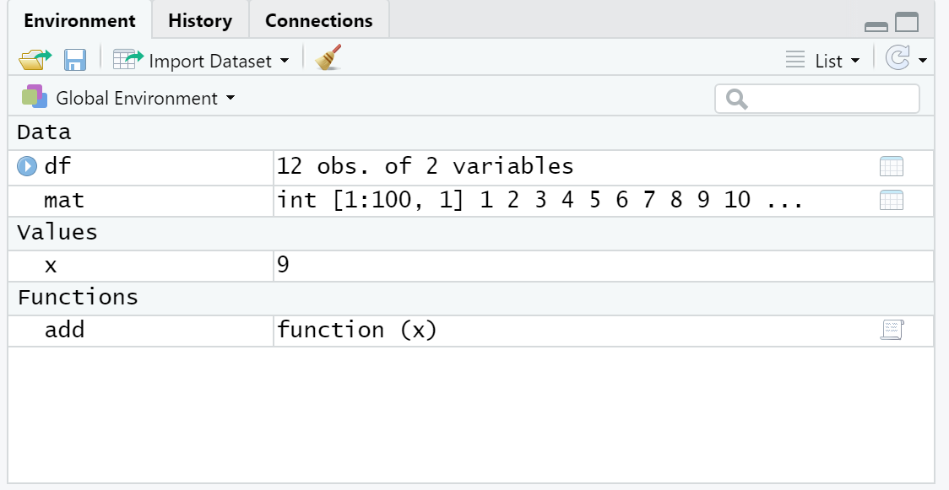The width and height of the screenshot is (949, 490).
Task: Refresh the environment with circular arrow
Action: pyautogui.click(x=897, y=59)
